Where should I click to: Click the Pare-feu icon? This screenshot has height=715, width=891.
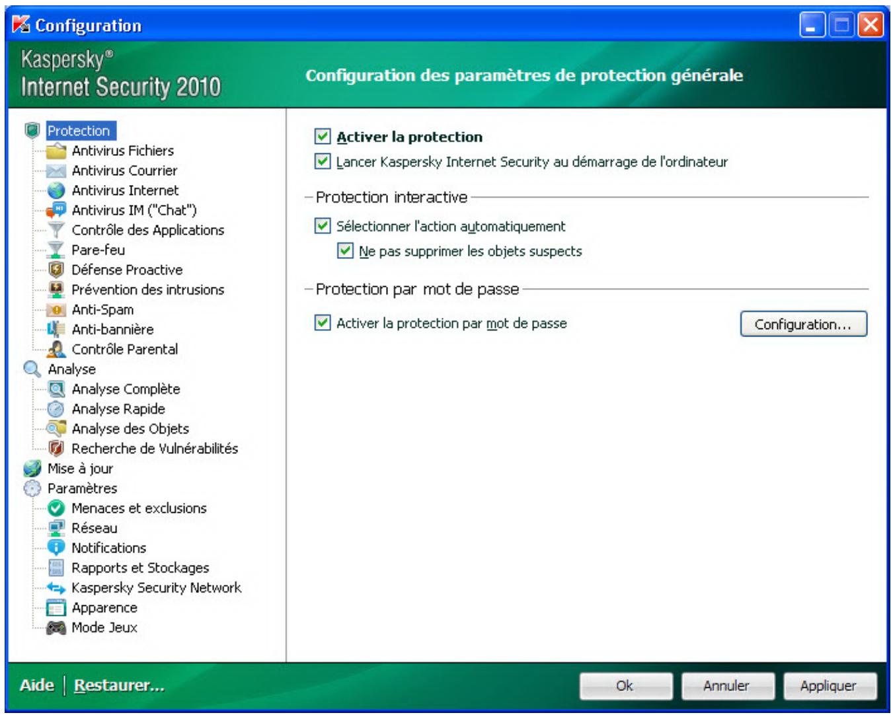pos(56,250)
